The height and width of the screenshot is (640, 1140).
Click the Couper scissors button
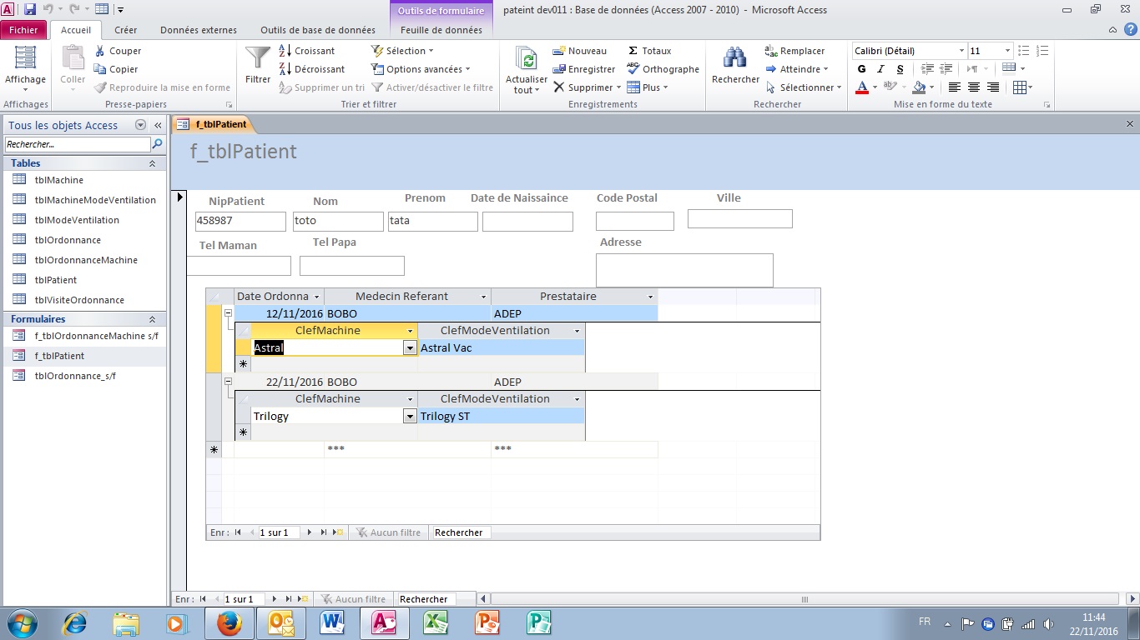(x=118, y=51)
